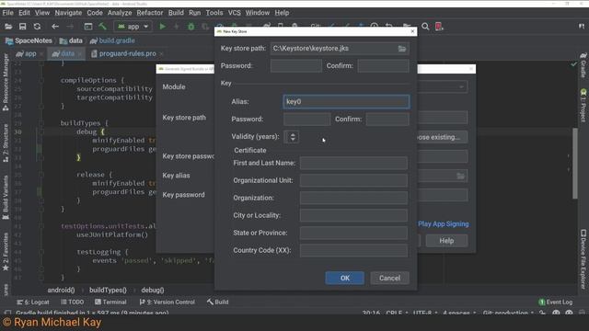Click the Search Everywhere magnifier icon
The height and width of the screenshot is (331, 589).
tap(425, 27)
